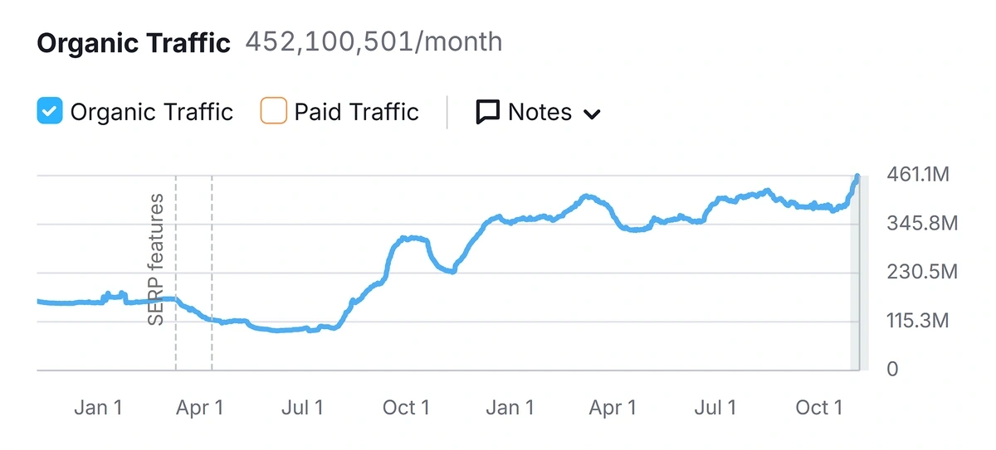Click the rightmost Oct 1 axis label
The height and width of the screenshot is (450, 996).
(818, 407)
